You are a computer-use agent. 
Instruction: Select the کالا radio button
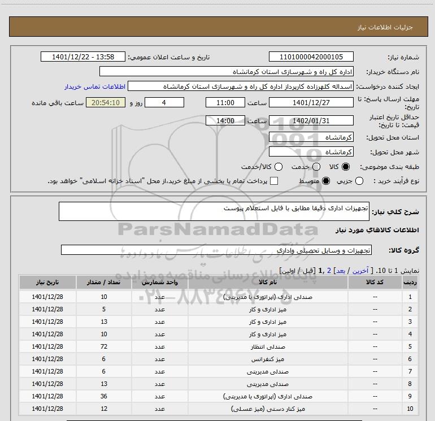346,167
